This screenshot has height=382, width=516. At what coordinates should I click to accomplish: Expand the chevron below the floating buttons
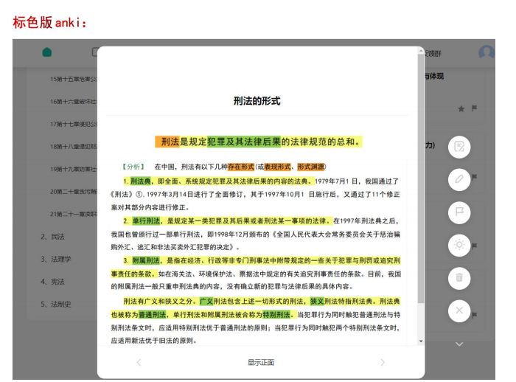pos(459,344)
